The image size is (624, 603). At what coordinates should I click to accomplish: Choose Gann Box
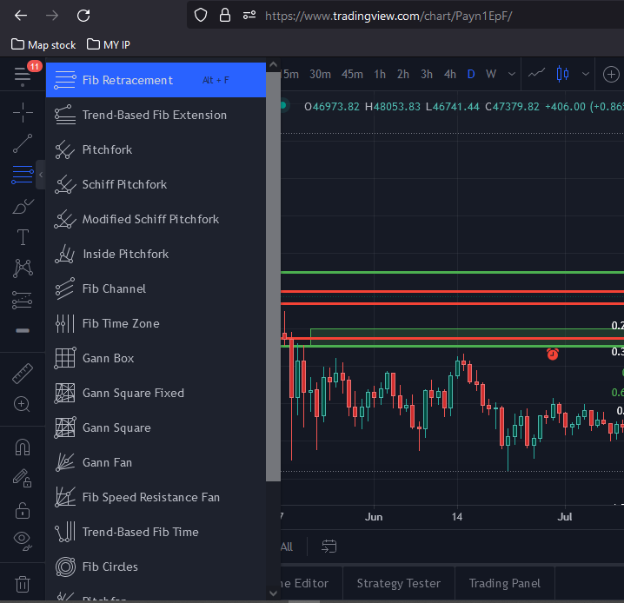pos(156,358)
